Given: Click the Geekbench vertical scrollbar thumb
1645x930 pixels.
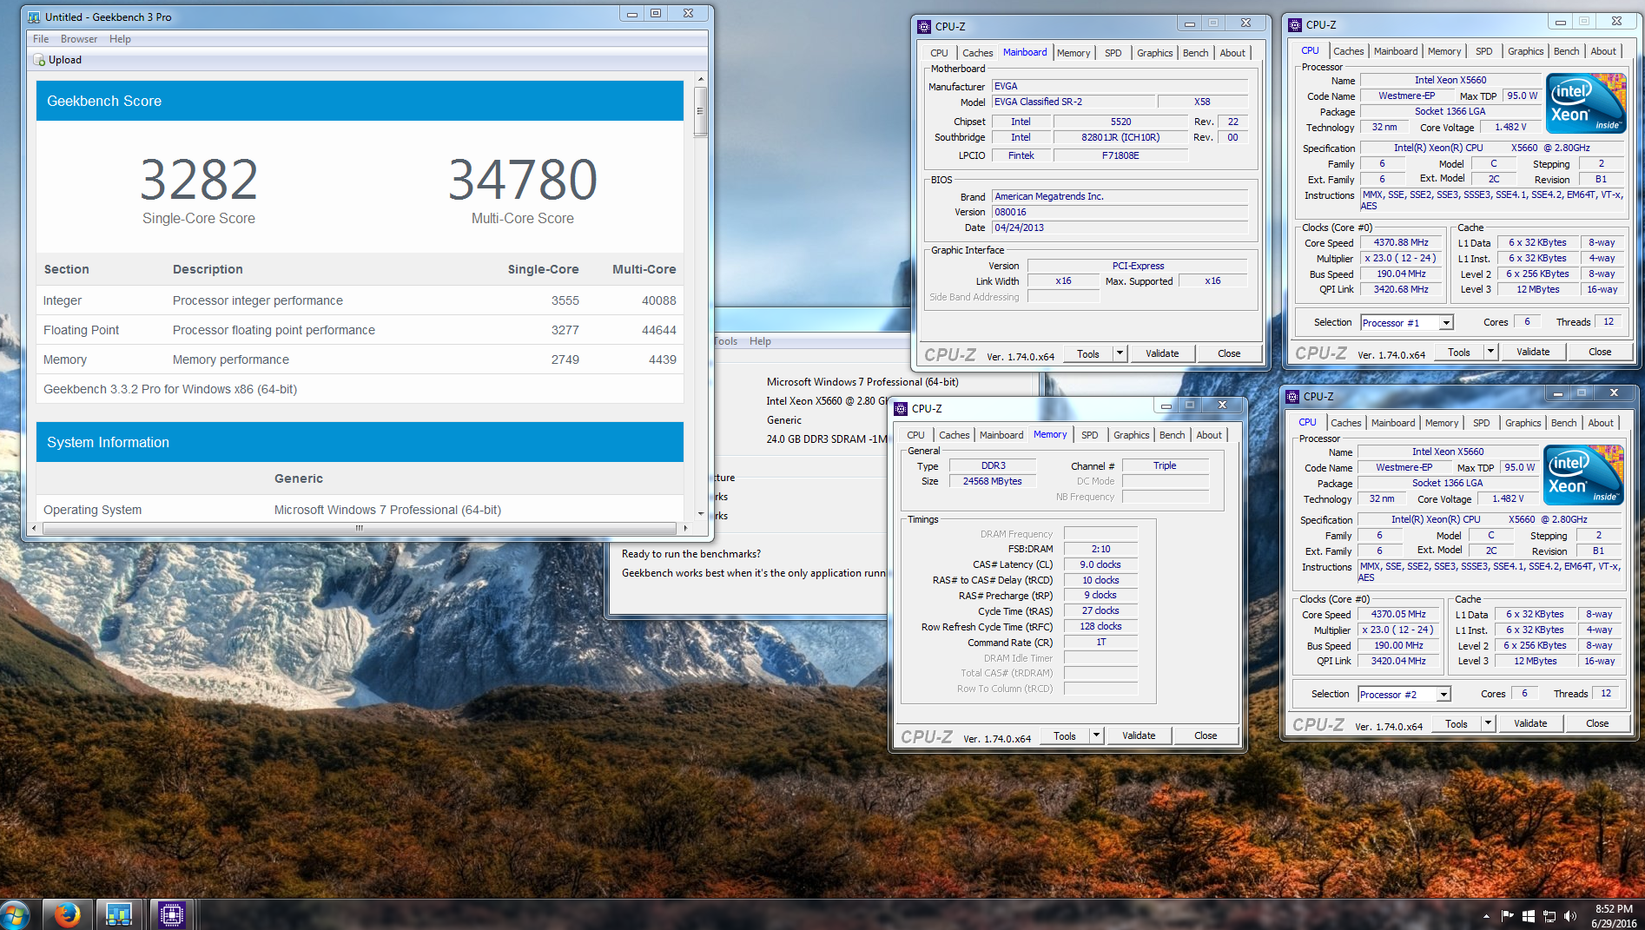Looking at the screenshot, I should coord(700,111).
